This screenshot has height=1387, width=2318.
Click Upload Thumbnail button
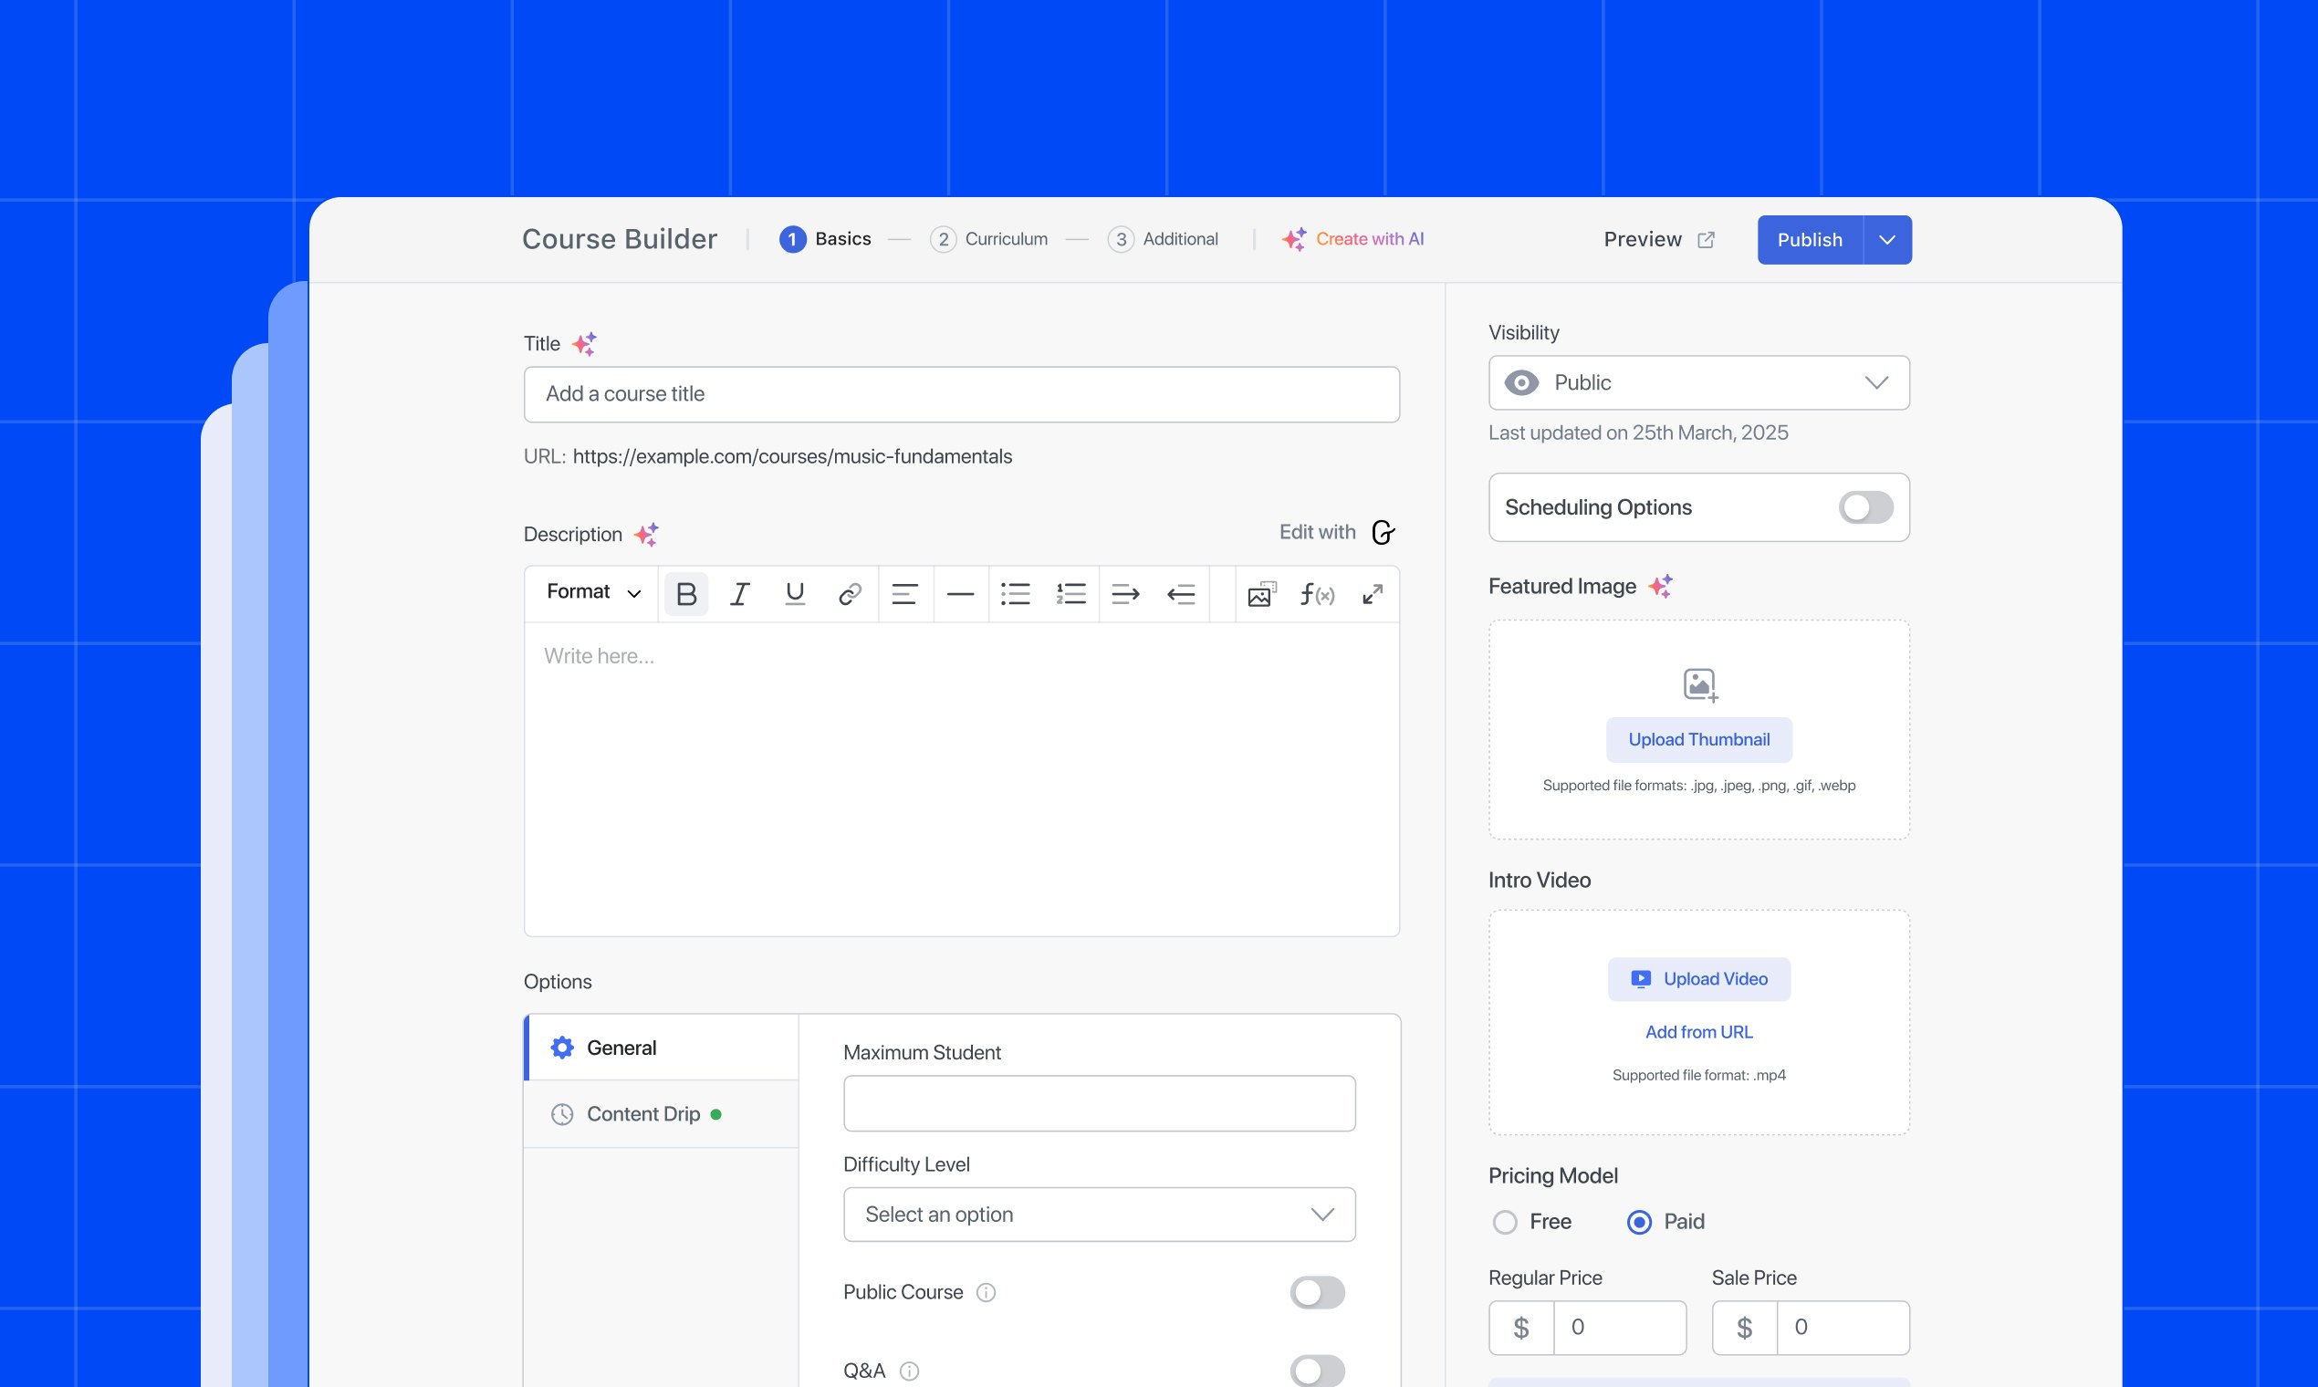point(1698,739)
